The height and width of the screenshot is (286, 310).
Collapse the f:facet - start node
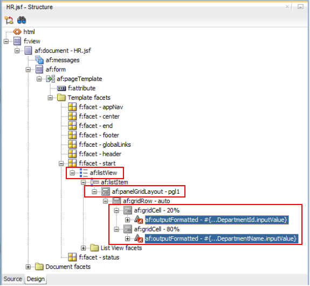point(61,164)
